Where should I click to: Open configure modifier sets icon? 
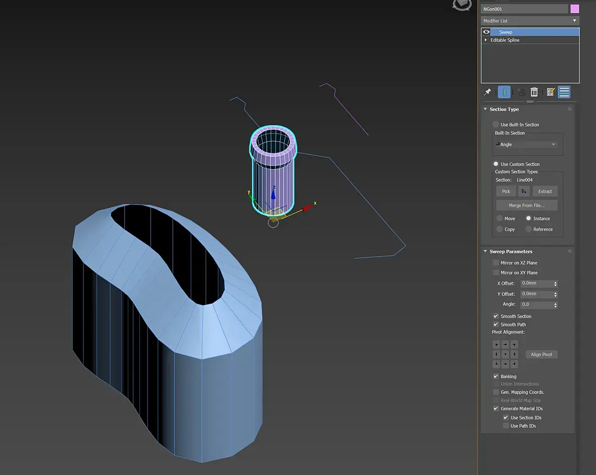click(551, 92)
